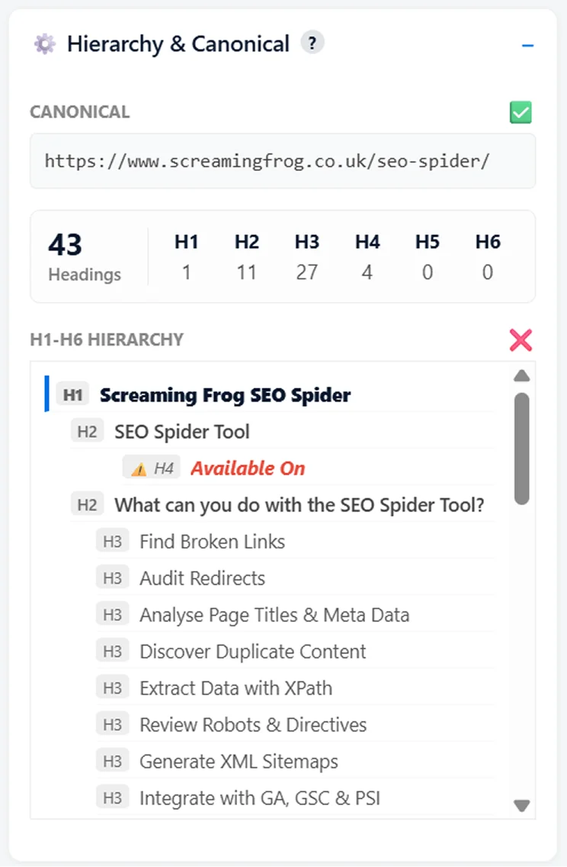This screenshot has width=567, height=867.
Task: Collapse the Hierarchy & Canonical panel
Action: 529,44
